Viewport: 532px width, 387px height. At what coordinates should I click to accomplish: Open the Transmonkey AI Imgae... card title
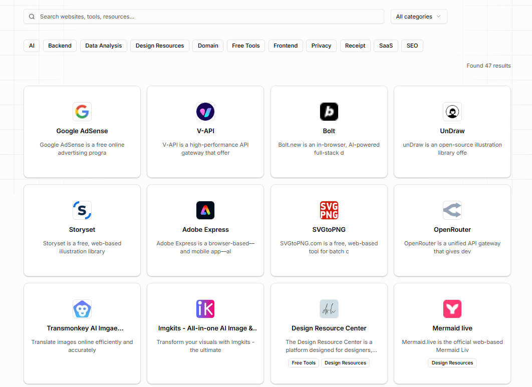click(x=85, y=328)
